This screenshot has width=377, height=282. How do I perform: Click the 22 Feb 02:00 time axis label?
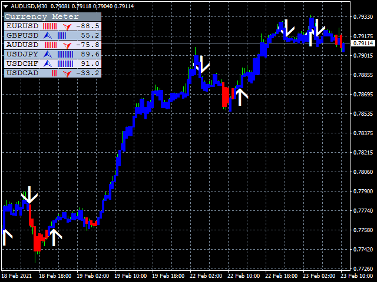(x=206, y=276)
